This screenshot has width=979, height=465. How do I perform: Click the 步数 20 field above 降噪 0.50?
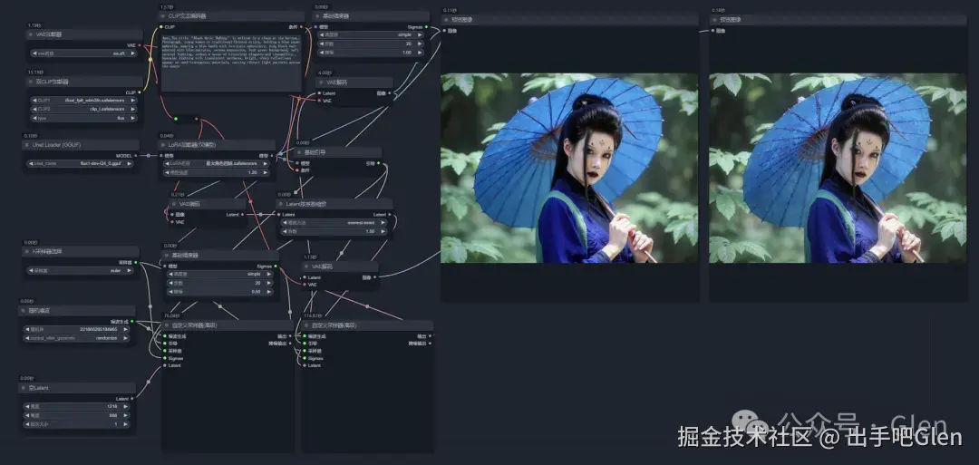click(218, 283)
